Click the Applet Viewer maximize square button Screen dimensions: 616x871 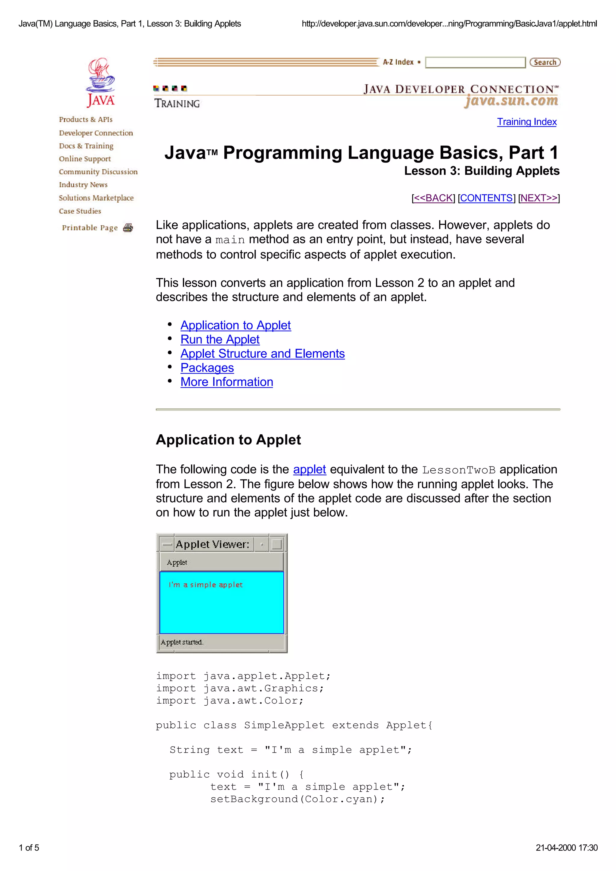(277, 544)
